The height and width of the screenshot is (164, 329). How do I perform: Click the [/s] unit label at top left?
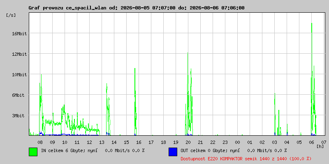(x=11, y=15)
